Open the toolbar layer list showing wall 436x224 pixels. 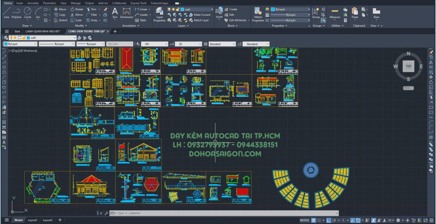click(x=43, y=38)
